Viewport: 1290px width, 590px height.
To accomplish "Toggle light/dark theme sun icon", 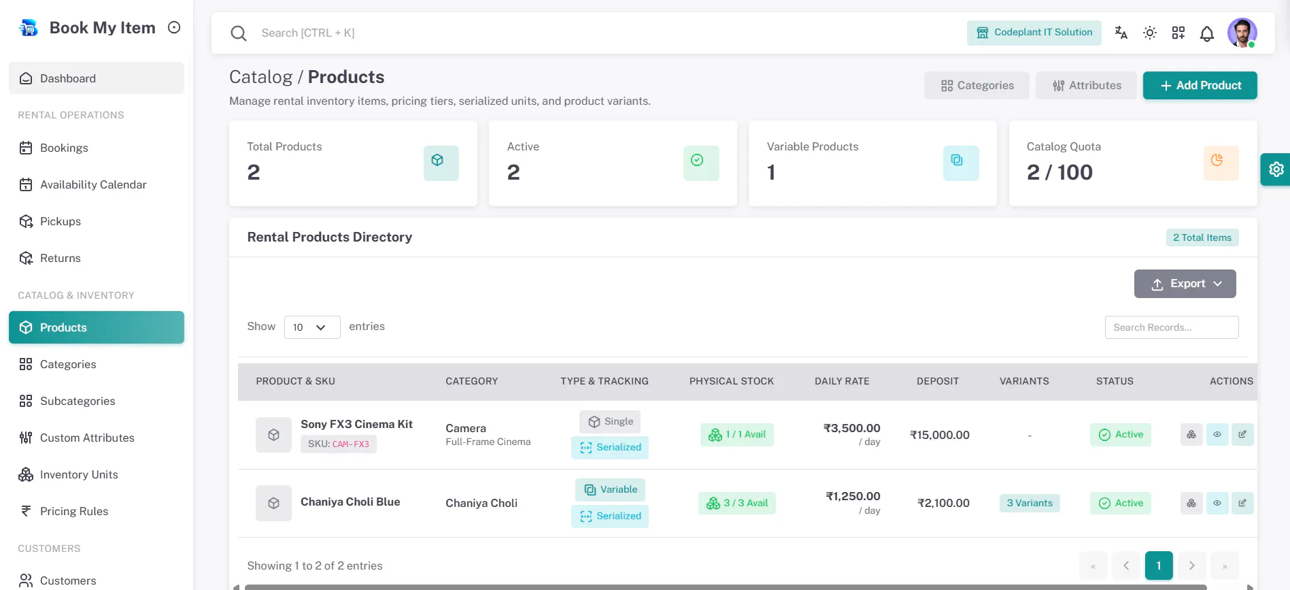I will coord(1150,33).
